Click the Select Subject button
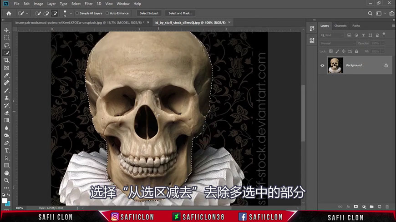396x222 pixels. [149, 13]
